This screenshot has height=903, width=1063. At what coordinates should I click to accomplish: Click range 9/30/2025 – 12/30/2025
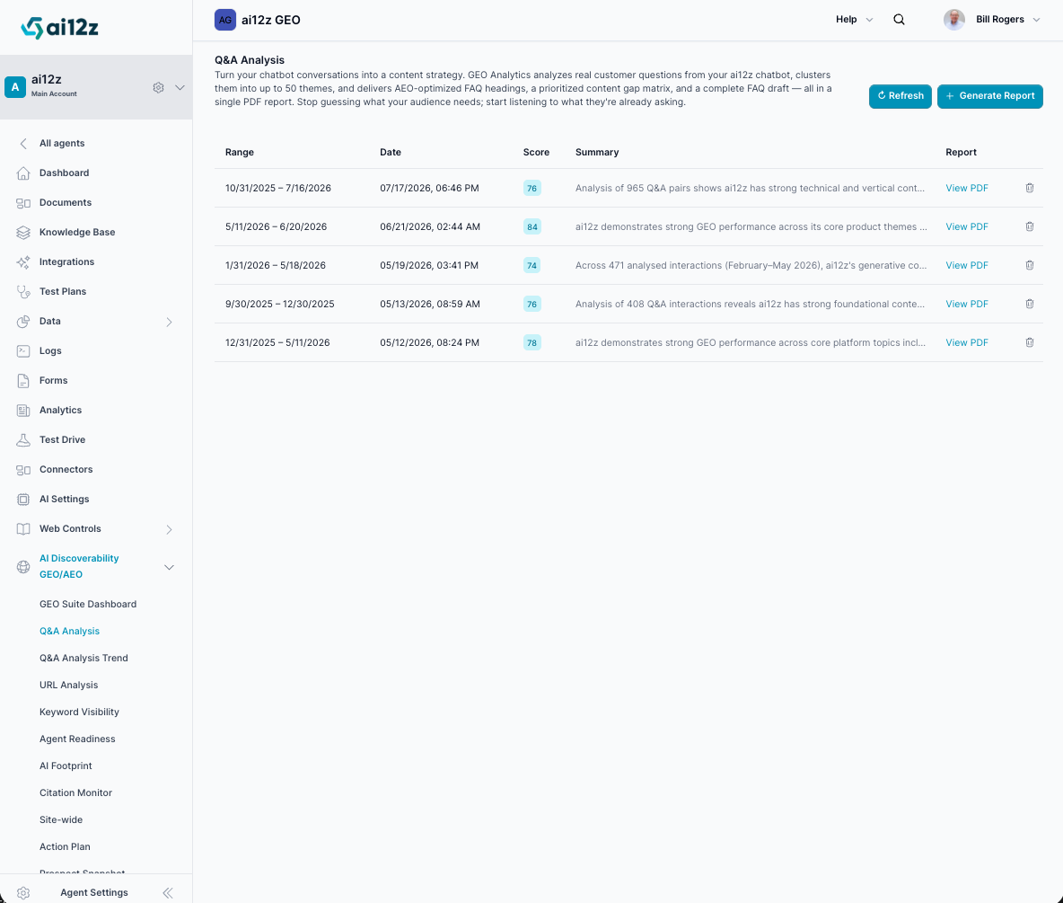(280, 304)
